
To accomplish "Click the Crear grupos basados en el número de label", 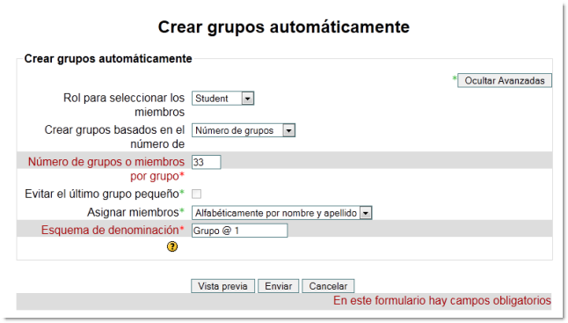I will [x=114, y=136].
